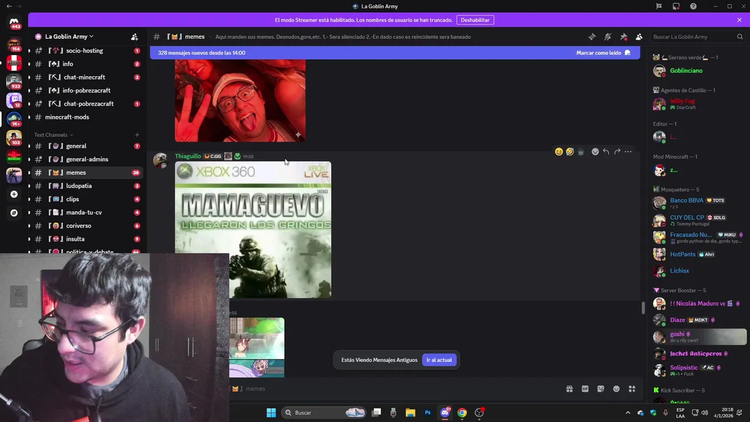Open Google Chrome from the taskbar
This screenshot has height=422, width=750.
pyautogui.click(x=462, y=413)
